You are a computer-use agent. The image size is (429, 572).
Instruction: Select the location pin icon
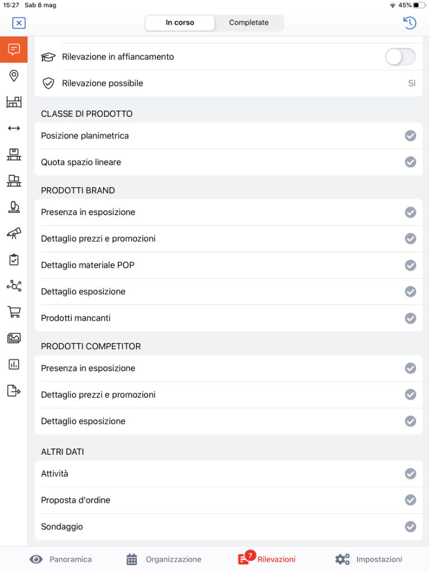(x=13, y=75)
